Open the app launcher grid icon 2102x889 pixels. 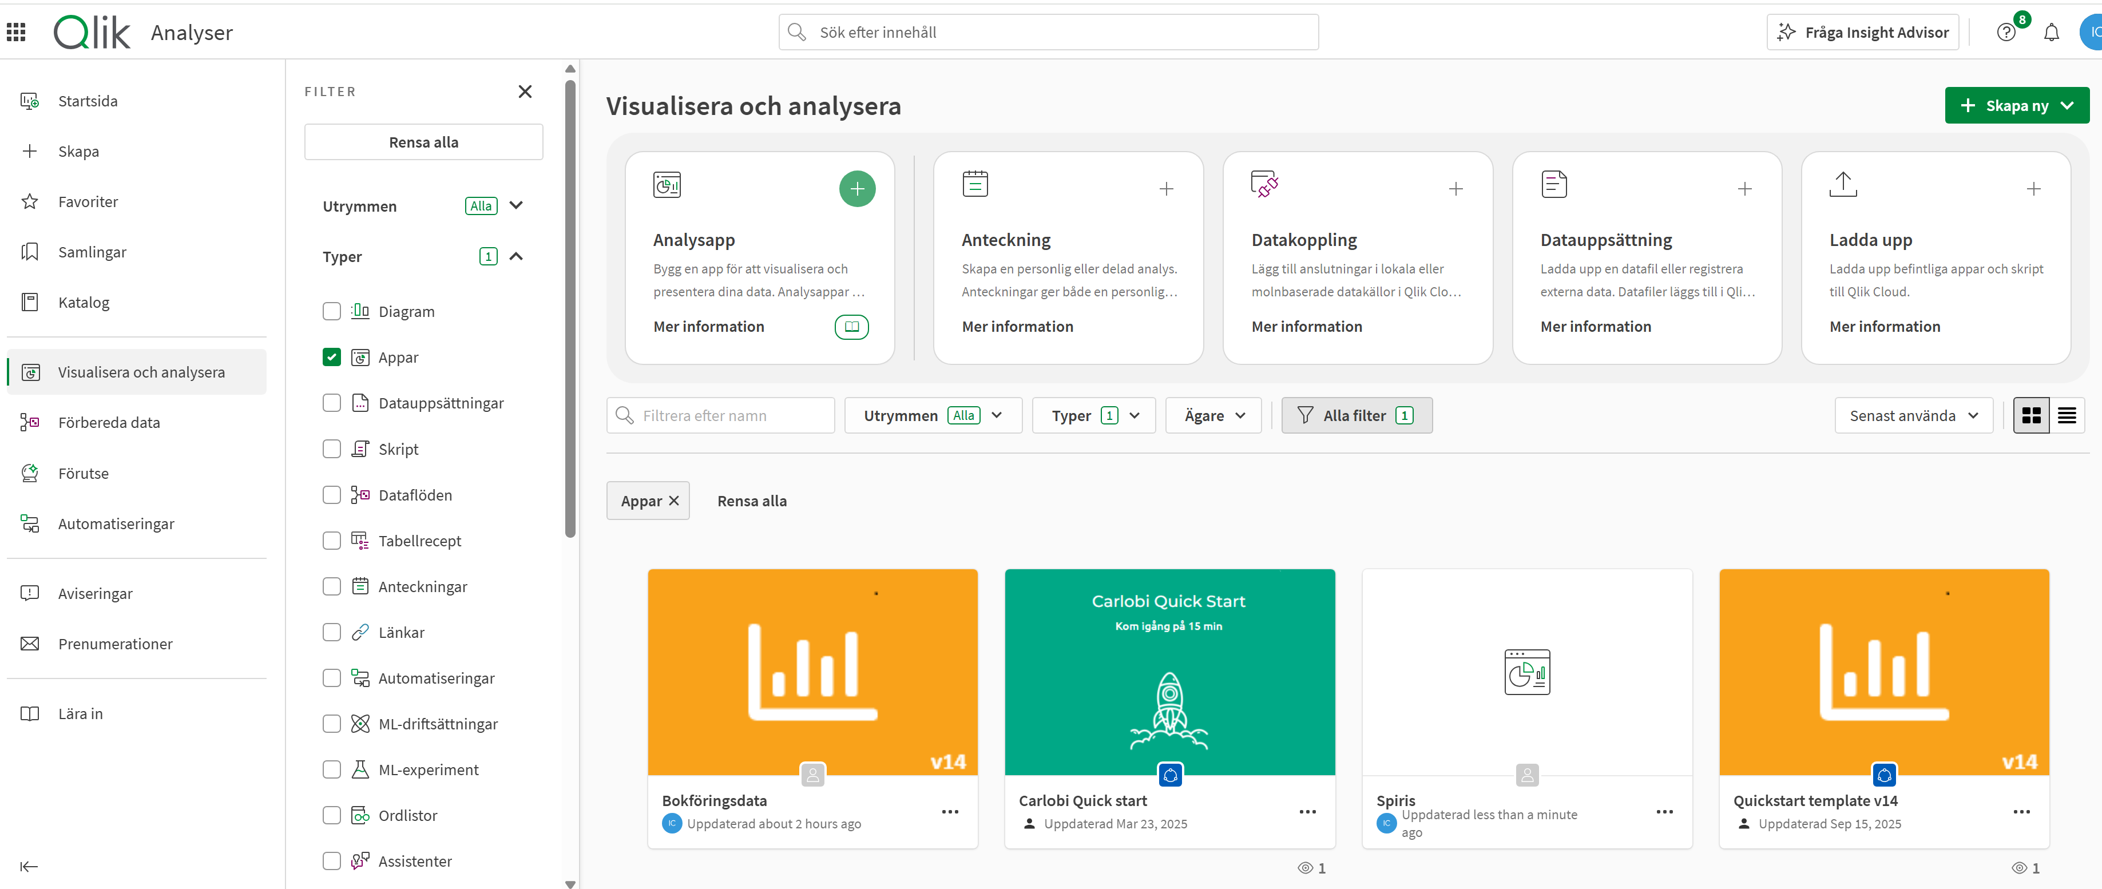(x=17, y=32)
